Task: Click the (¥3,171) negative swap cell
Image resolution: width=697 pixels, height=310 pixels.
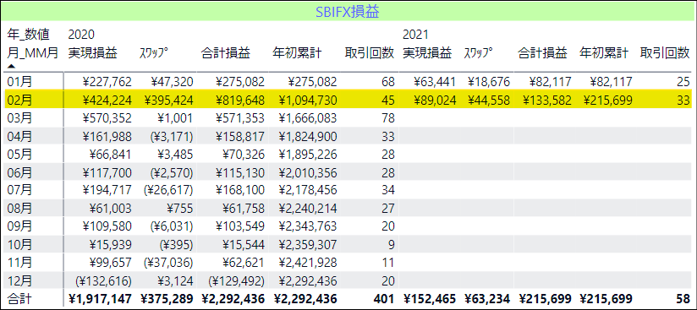Action: click(x=172, y=137)
